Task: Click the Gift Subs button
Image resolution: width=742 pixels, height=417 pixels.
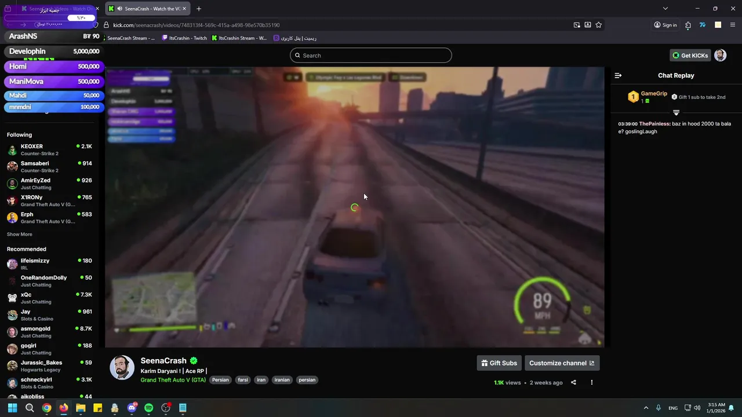Action: 499,363
